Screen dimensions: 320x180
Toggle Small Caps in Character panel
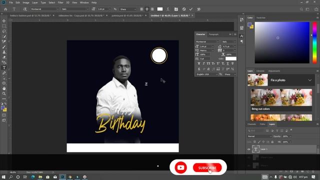pos(213,63)
